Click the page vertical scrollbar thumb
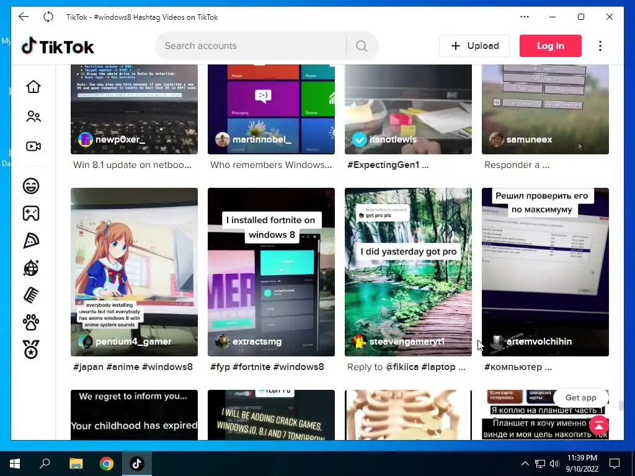 [620, 405]
